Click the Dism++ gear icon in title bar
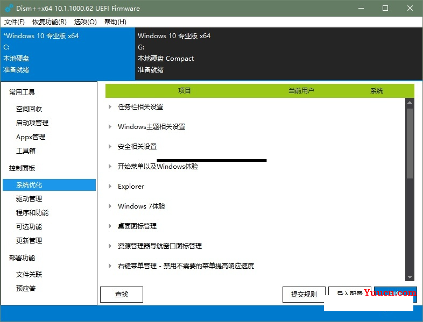The height and width of the screenshot is (322, 423). 9,9
